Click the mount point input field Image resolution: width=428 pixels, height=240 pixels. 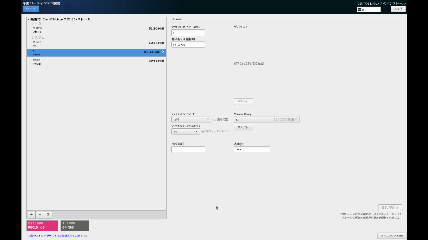click(188, 33)
